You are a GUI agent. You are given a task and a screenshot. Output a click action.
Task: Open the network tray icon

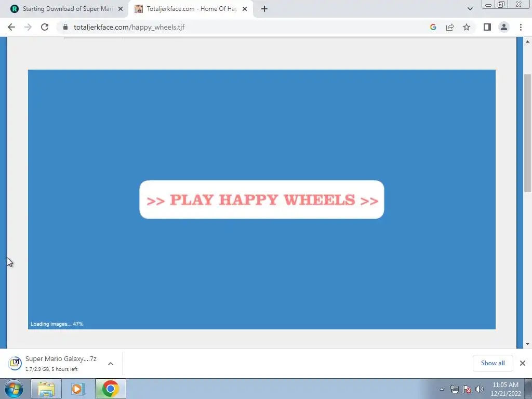pyautogui.click(x=454, y=389)
